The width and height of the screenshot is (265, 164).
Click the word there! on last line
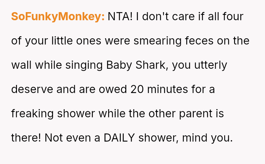click(26, 138)
